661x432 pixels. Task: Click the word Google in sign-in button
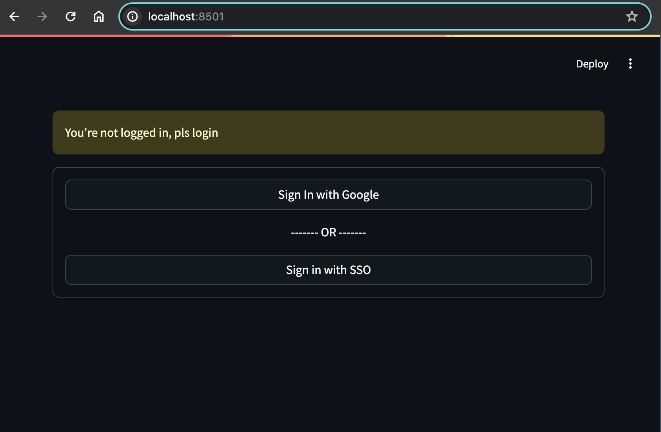click(x=360, y=195)
